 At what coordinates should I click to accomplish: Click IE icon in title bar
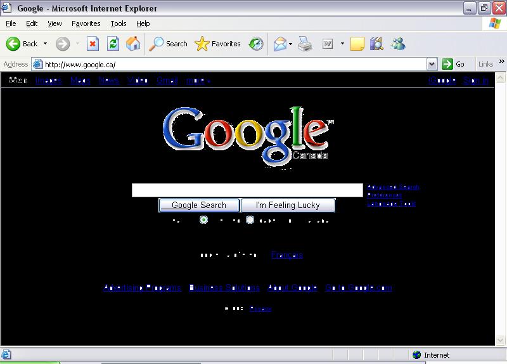pyautogui.click(x=6, y=8)
